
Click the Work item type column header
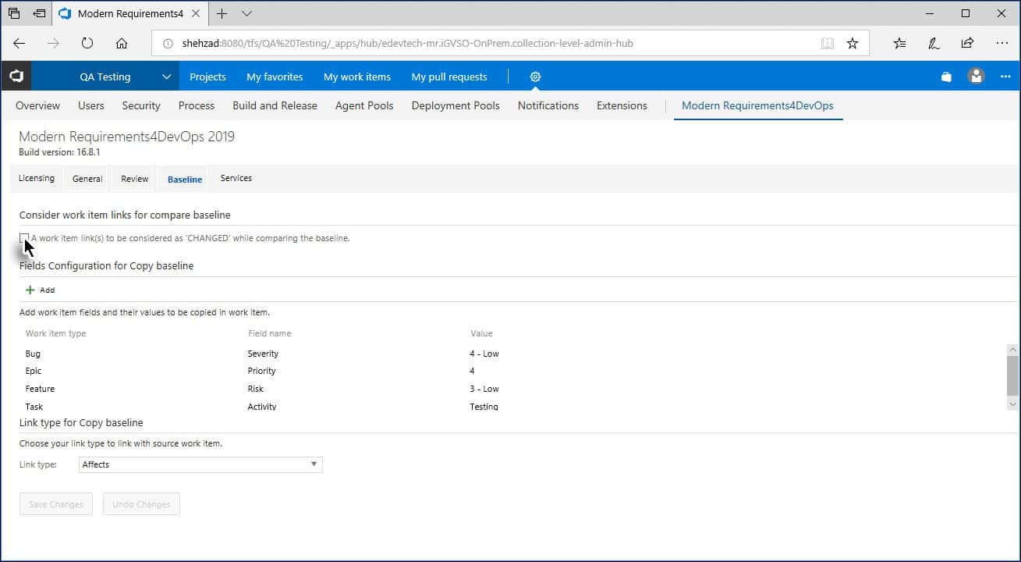(55, 333)
